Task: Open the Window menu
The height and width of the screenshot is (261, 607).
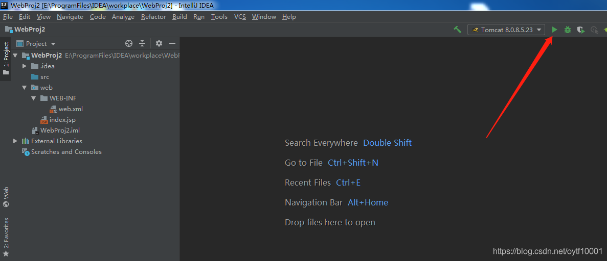Action: point(264,17)
